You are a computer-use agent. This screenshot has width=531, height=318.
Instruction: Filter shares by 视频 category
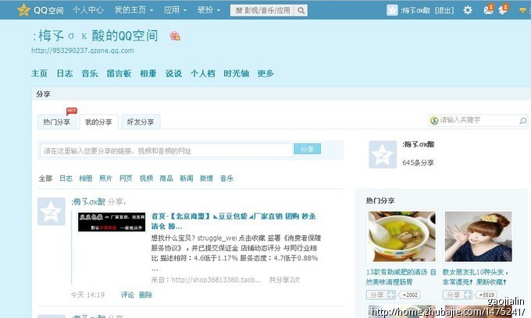click(x=146, y=178)
